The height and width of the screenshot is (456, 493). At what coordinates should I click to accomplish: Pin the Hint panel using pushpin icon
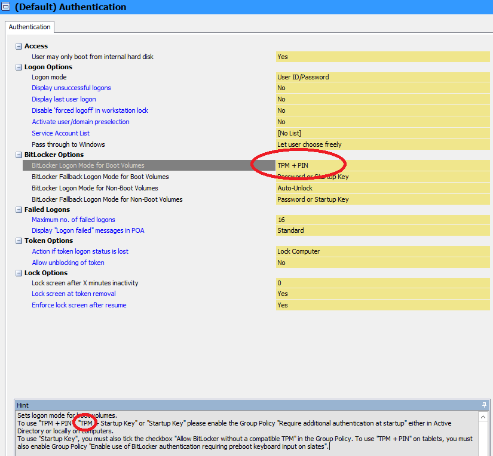point(484,405)
